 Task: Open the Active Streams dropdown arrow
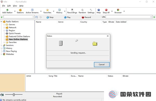tap(41, 11)
